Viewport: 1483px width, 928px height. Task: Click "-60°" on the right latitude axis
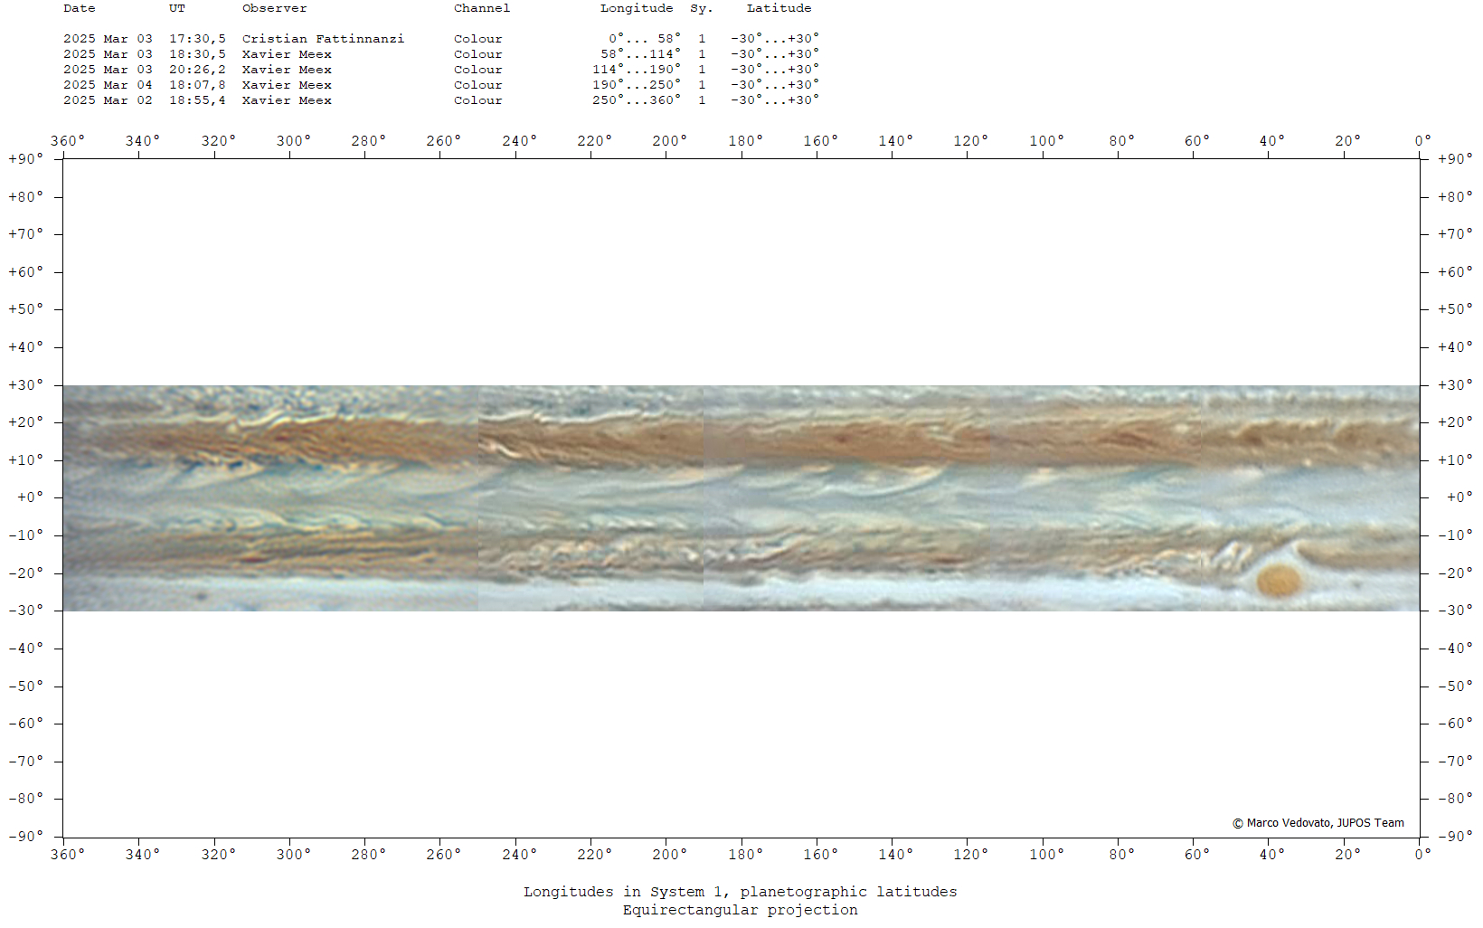tap(1455, 724)
